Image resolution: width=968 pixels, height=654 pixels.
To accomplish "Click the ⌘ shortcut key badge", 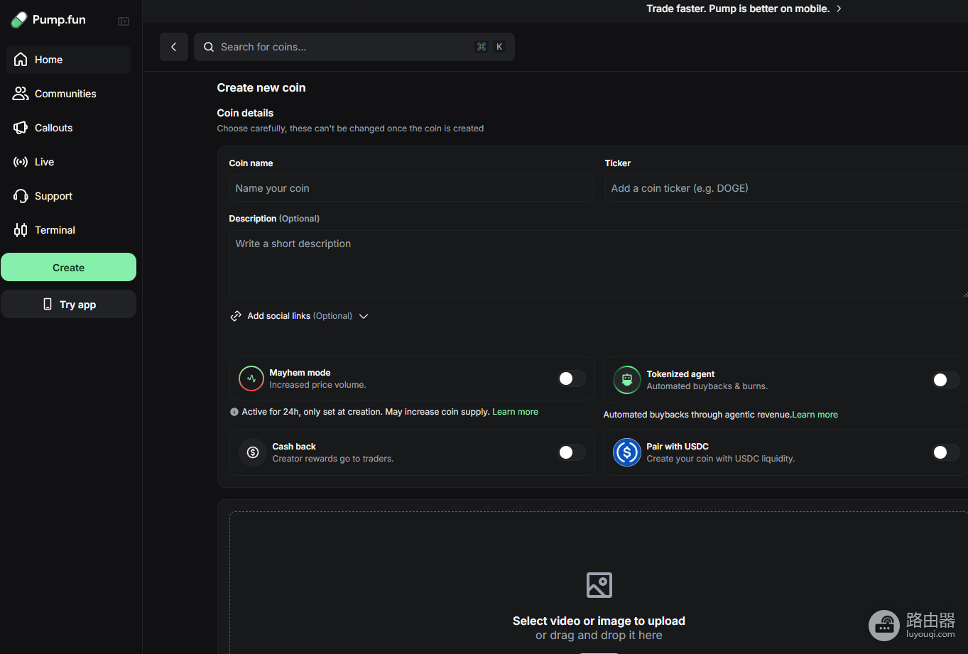I will tap(482, 47).
